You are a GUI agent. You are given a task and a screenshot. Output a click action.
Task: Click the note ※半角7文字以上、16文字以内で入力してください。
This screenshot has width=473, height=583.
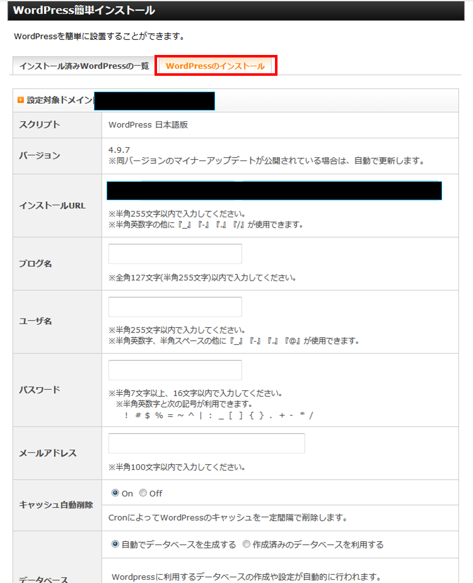coord(196,394)
